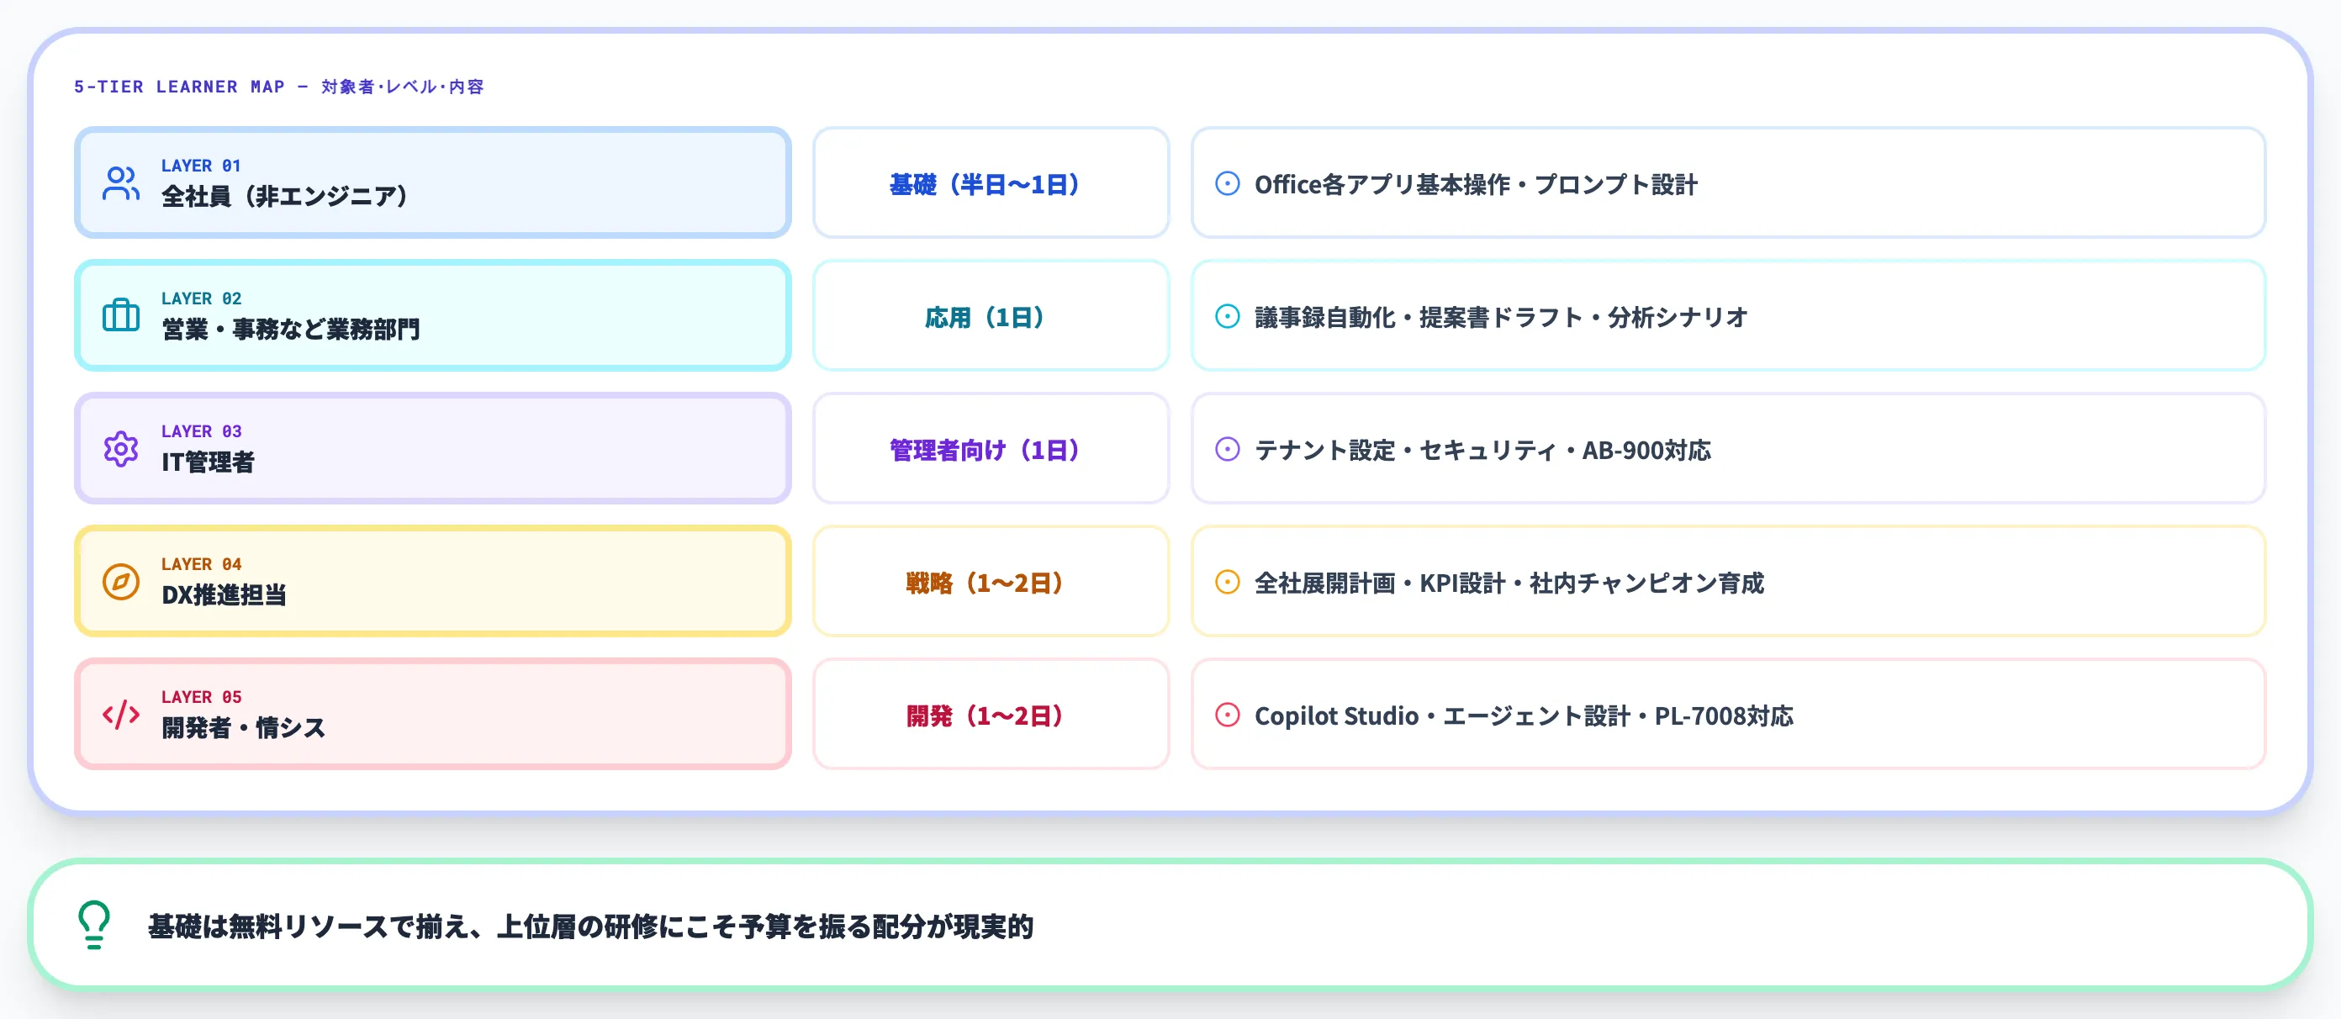Click the circle-dot icon beside Copilot Studio
The height and width of the screenshot is (1019, 2341).
pos(1227,715)
